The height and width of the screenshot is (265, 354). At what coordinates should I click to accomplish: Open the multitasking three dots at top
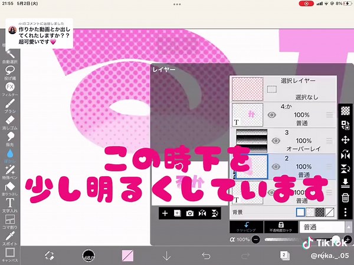[x=177, y=4]
